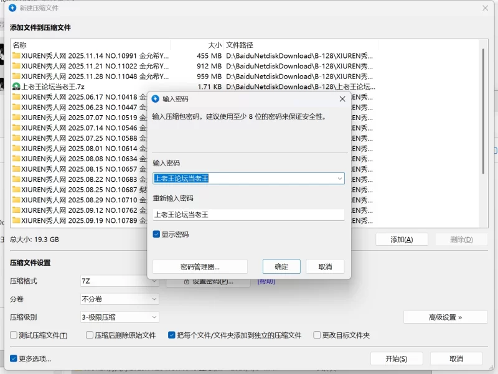Select folder icon of NO.10546 row
498x374 pixels.
tap(16, 128)
